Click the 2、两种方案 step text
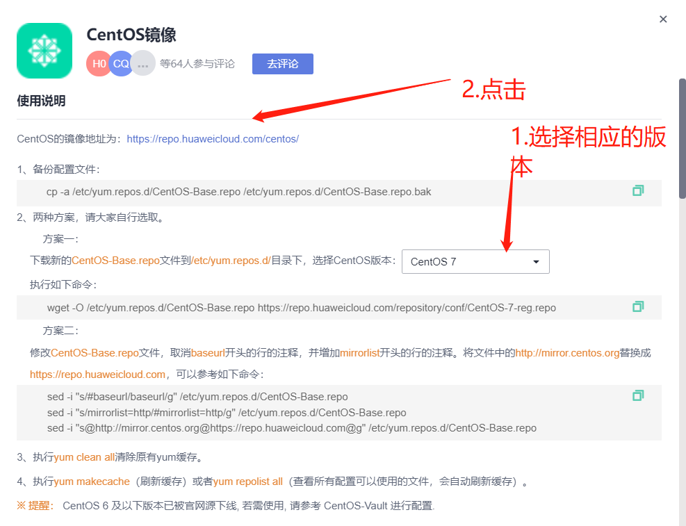Viewport: 686px width, 526px height. 92,217
